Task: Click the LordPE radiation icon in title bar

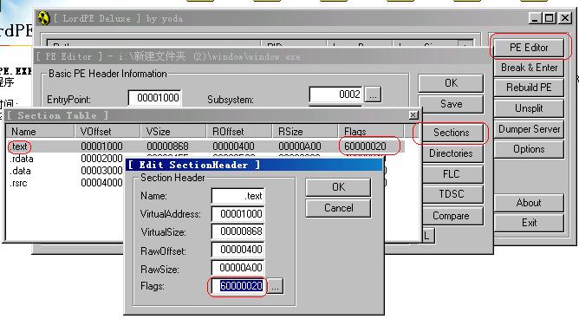Action: [43, 18]
